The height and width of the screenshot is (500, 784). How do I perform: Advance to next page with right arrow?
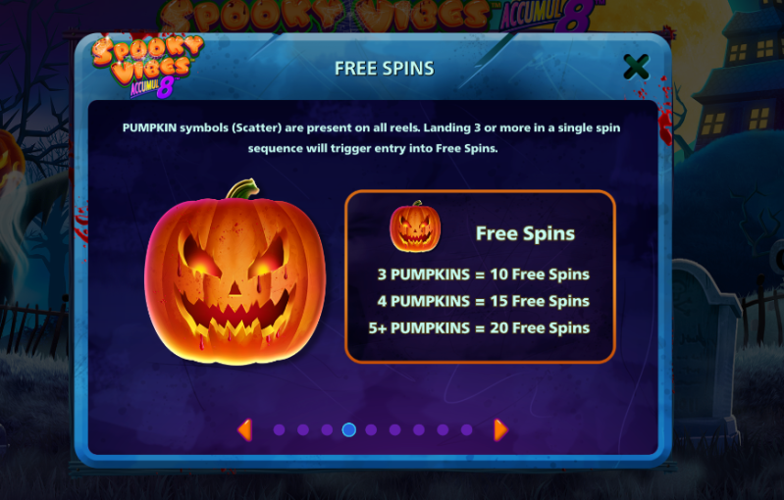500,430
